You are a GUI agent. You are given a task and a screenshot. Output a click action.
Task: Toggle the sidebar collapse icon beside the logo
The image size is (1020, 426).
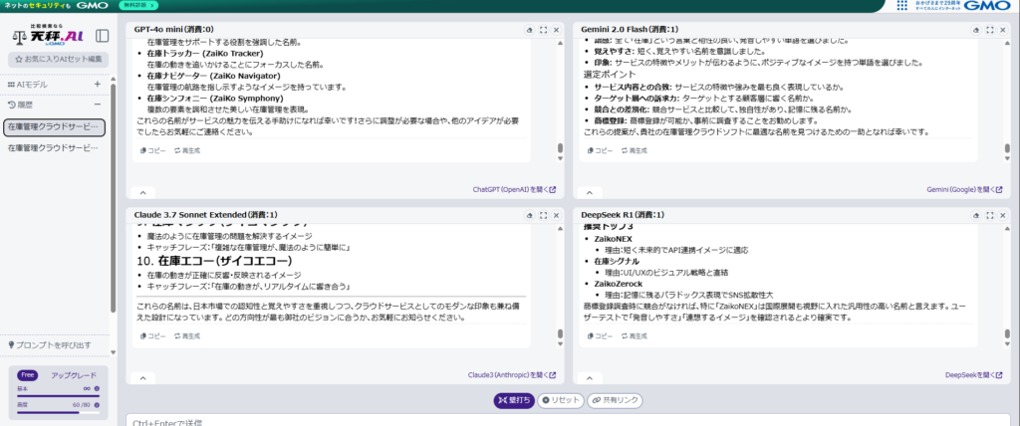click(x=103, y=35)
